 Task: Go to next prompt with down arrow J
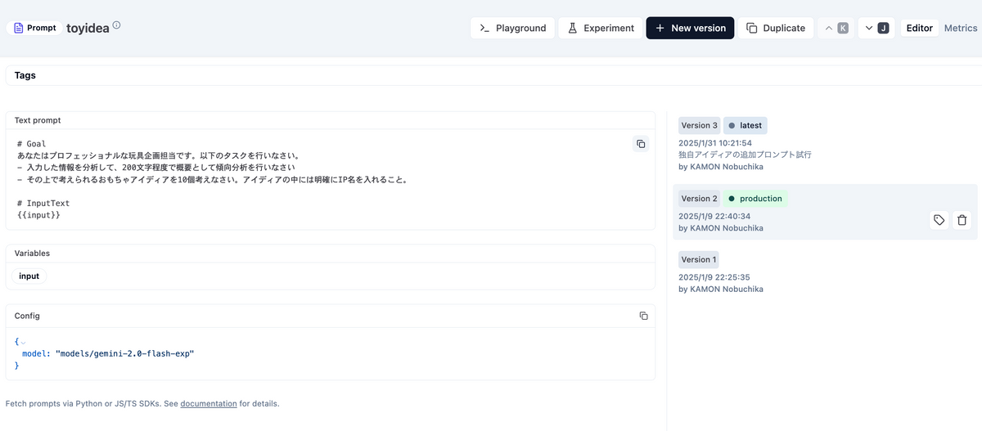[x=876, y=28]
